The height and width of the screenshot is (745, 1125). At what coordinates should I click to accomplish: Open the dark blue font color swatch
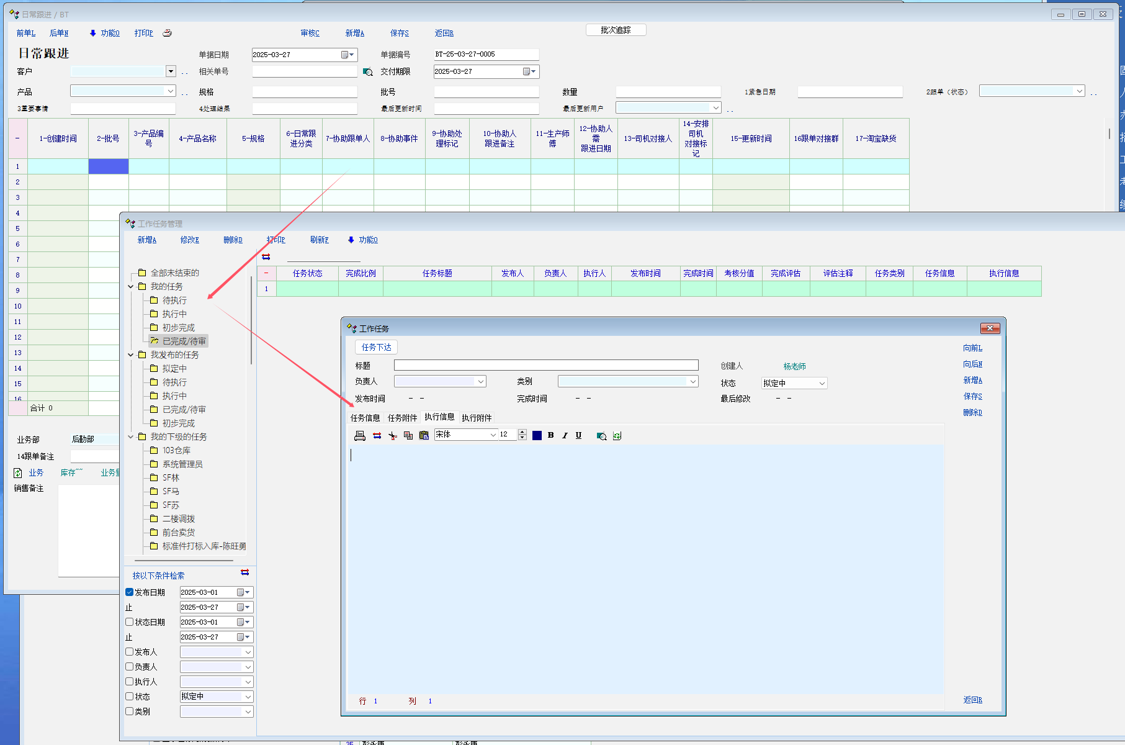[537, 436]
